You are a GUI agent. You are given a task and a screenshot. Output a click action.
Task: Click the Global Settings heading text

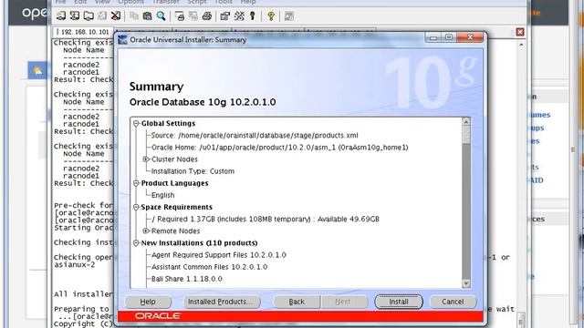point(168,124)
